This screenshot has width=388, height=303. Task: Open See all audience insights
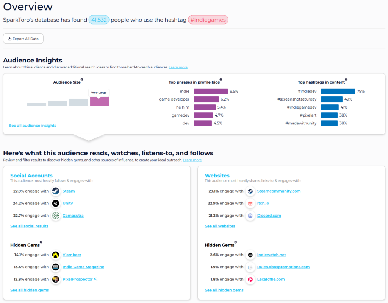(33, 126)
